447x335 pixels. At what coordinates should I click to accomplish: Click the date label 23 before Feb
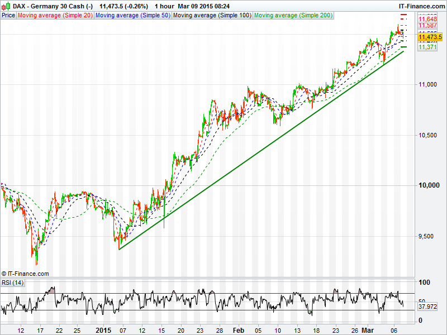pyautogui.click(x=200, y=331)
